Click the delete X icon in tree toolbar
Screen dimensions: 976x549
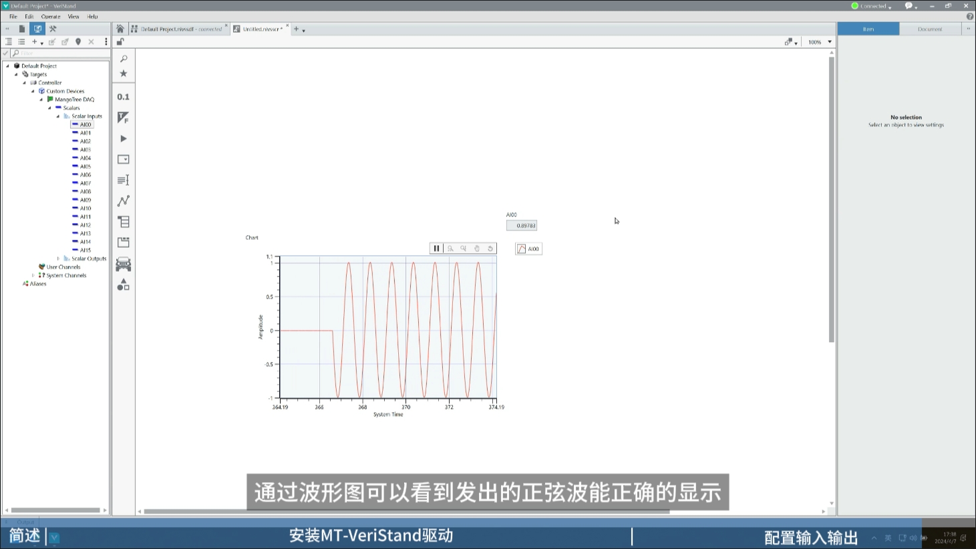pos(92,41)
